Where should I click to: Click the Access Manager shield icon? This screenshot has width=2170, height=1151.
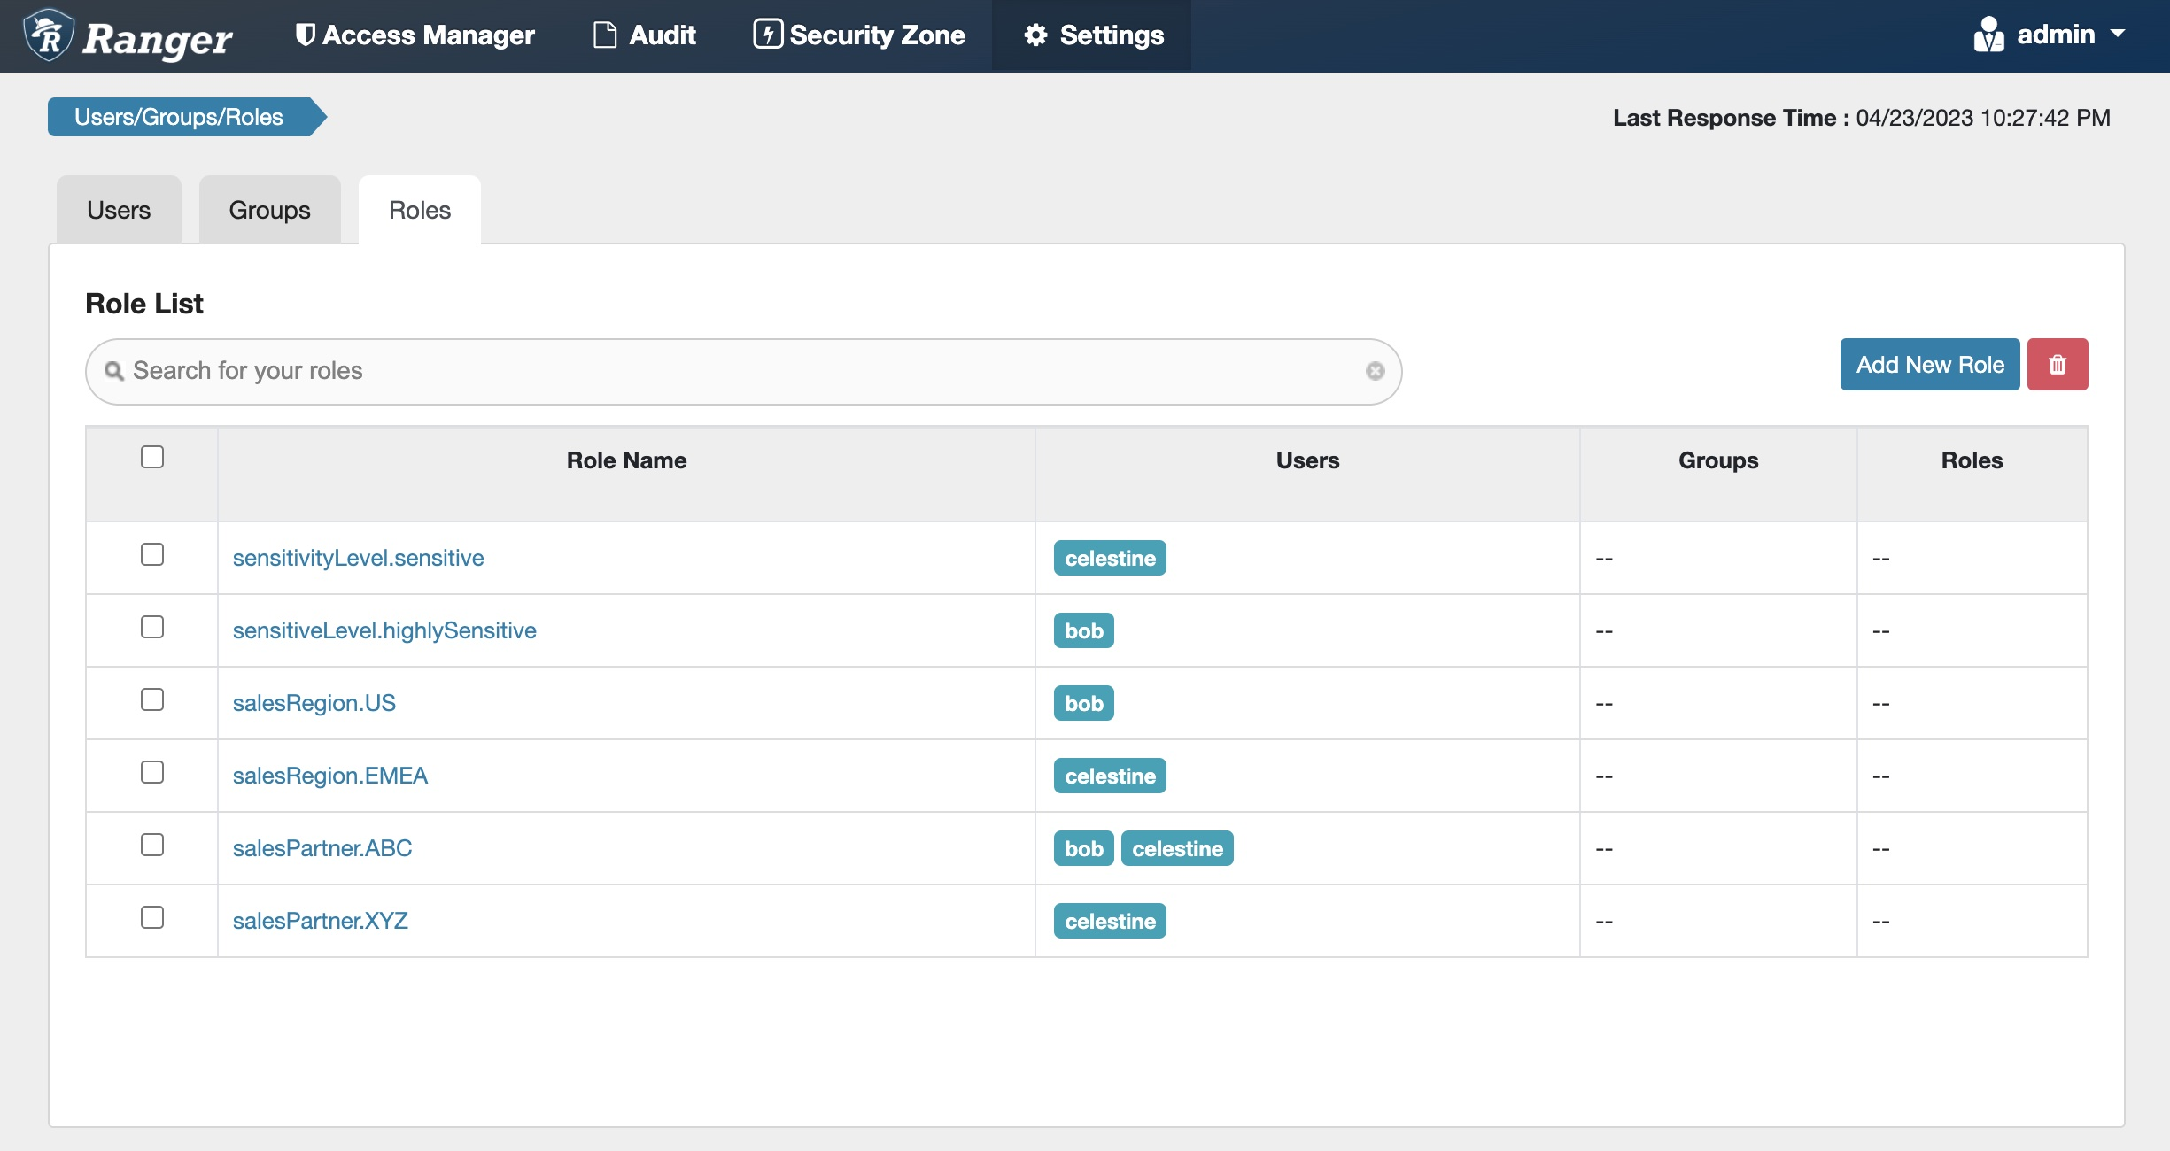click(x=305, y=35)
